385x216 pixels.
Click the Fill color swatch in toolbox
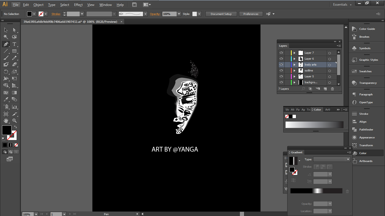7,130
